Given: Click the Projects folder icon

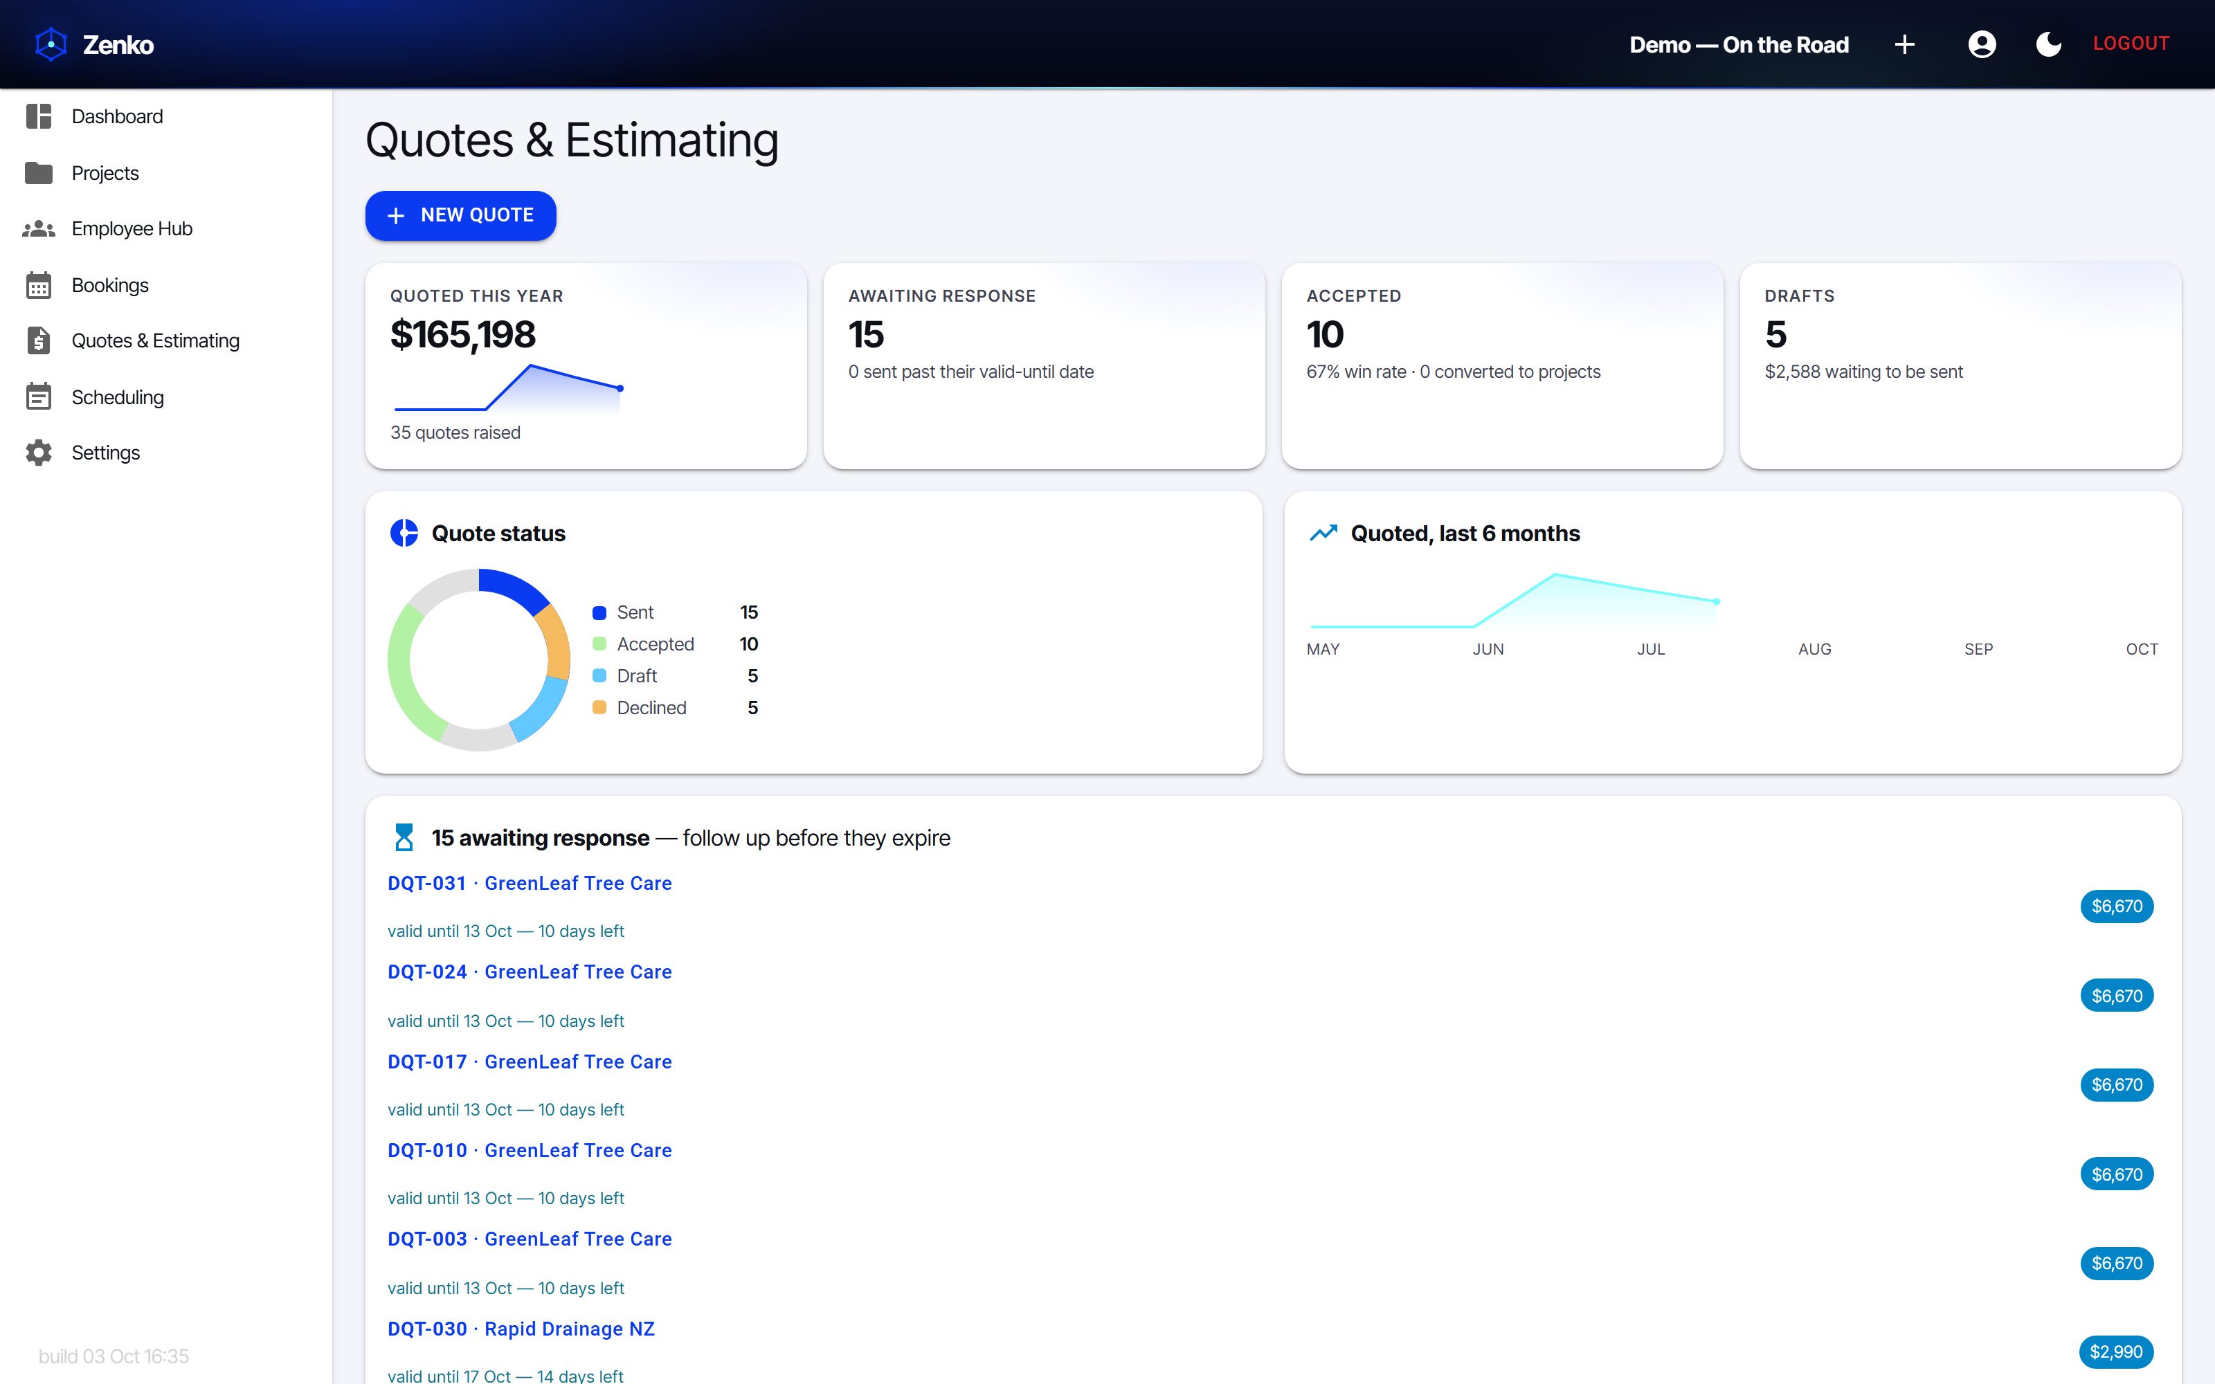Looking at the screenshot, I should (39, 173).
